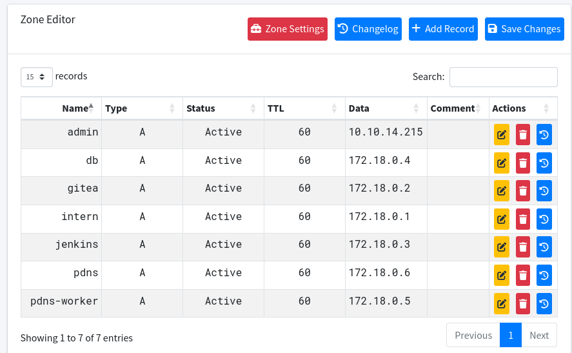This screenshot has height=353, width=572.
Task: Open Zone Settings
Action: pos(288,29)
